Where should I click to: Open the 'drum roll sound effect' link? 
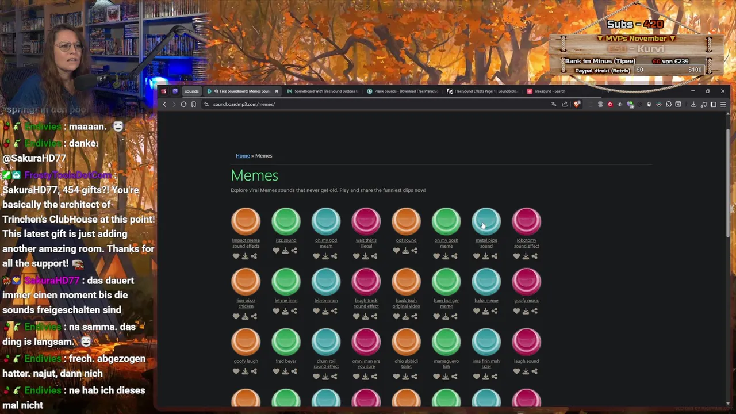pos(326,363)
